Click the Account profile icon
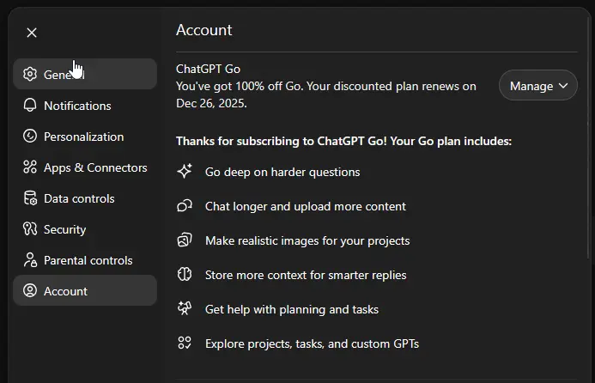The image size is (595, 383). [30, 291]
